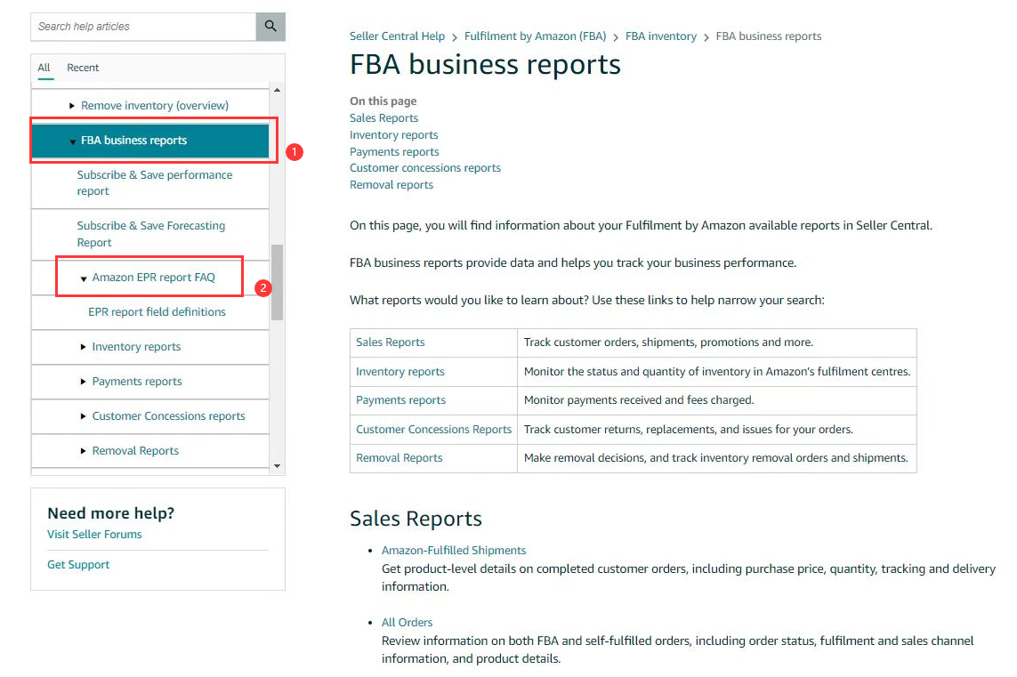This screenshot has width=1017, height=677.
Task: Focus the Search help articles field
Action: coord(143,27)
